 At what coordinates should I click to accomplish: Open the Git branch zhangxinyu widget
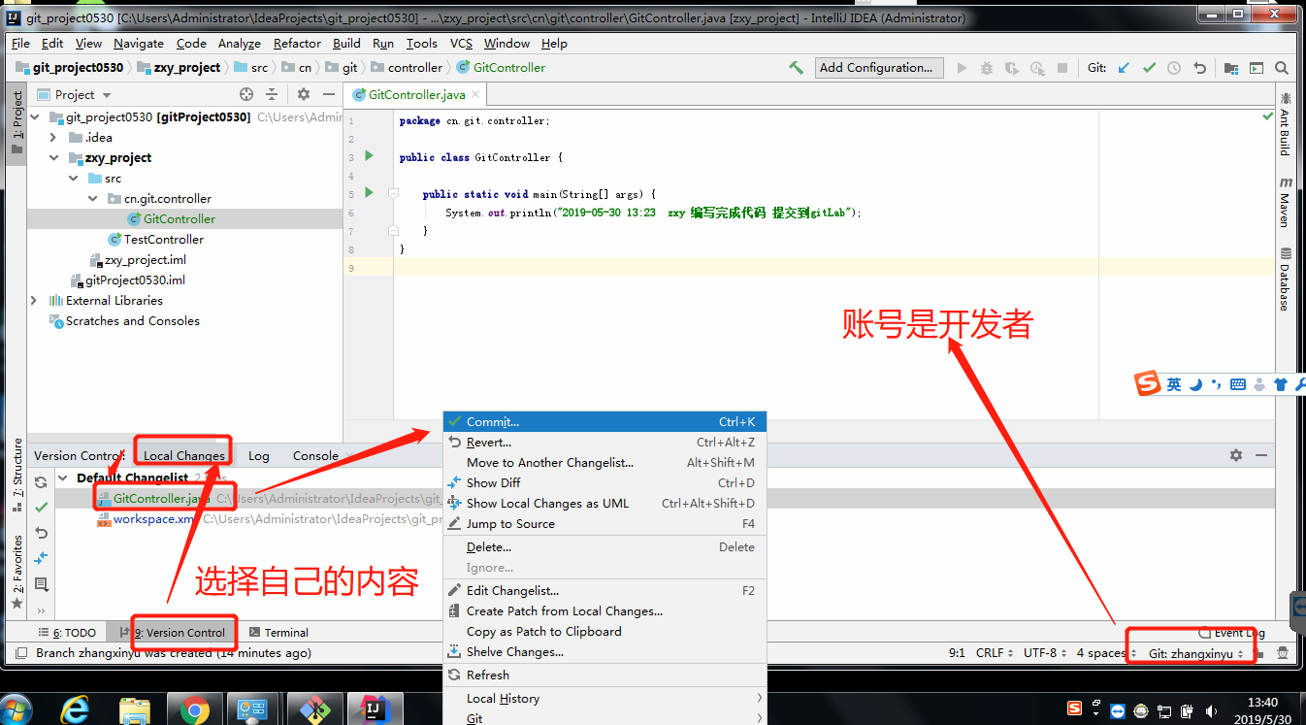(x=1195, y=653)
